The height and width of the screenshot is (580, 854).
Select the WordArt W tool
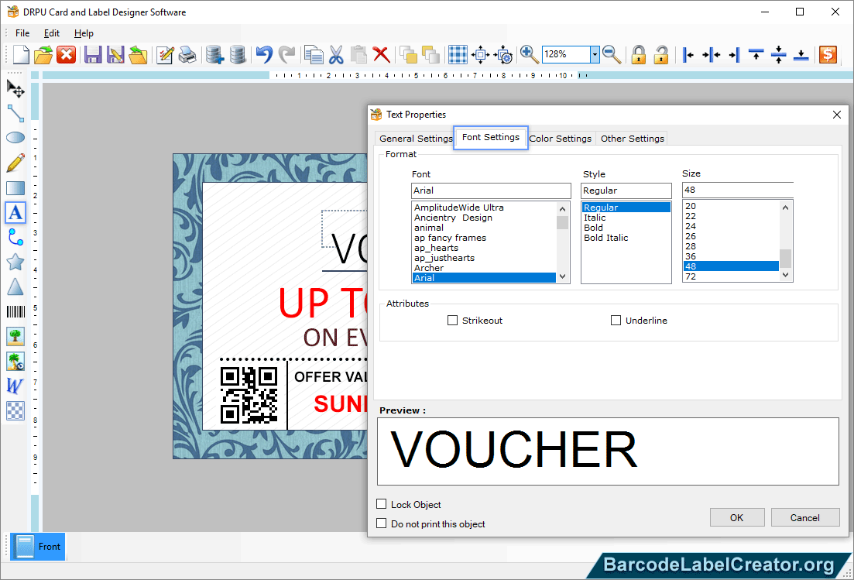[x=15, y=386]
